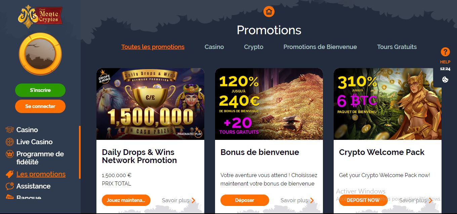Click the Casino slot-machine icon in sidebar

point(10,130)
